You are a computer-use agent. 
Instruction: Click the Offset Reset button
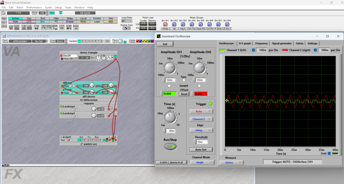[x=184, y=94]
